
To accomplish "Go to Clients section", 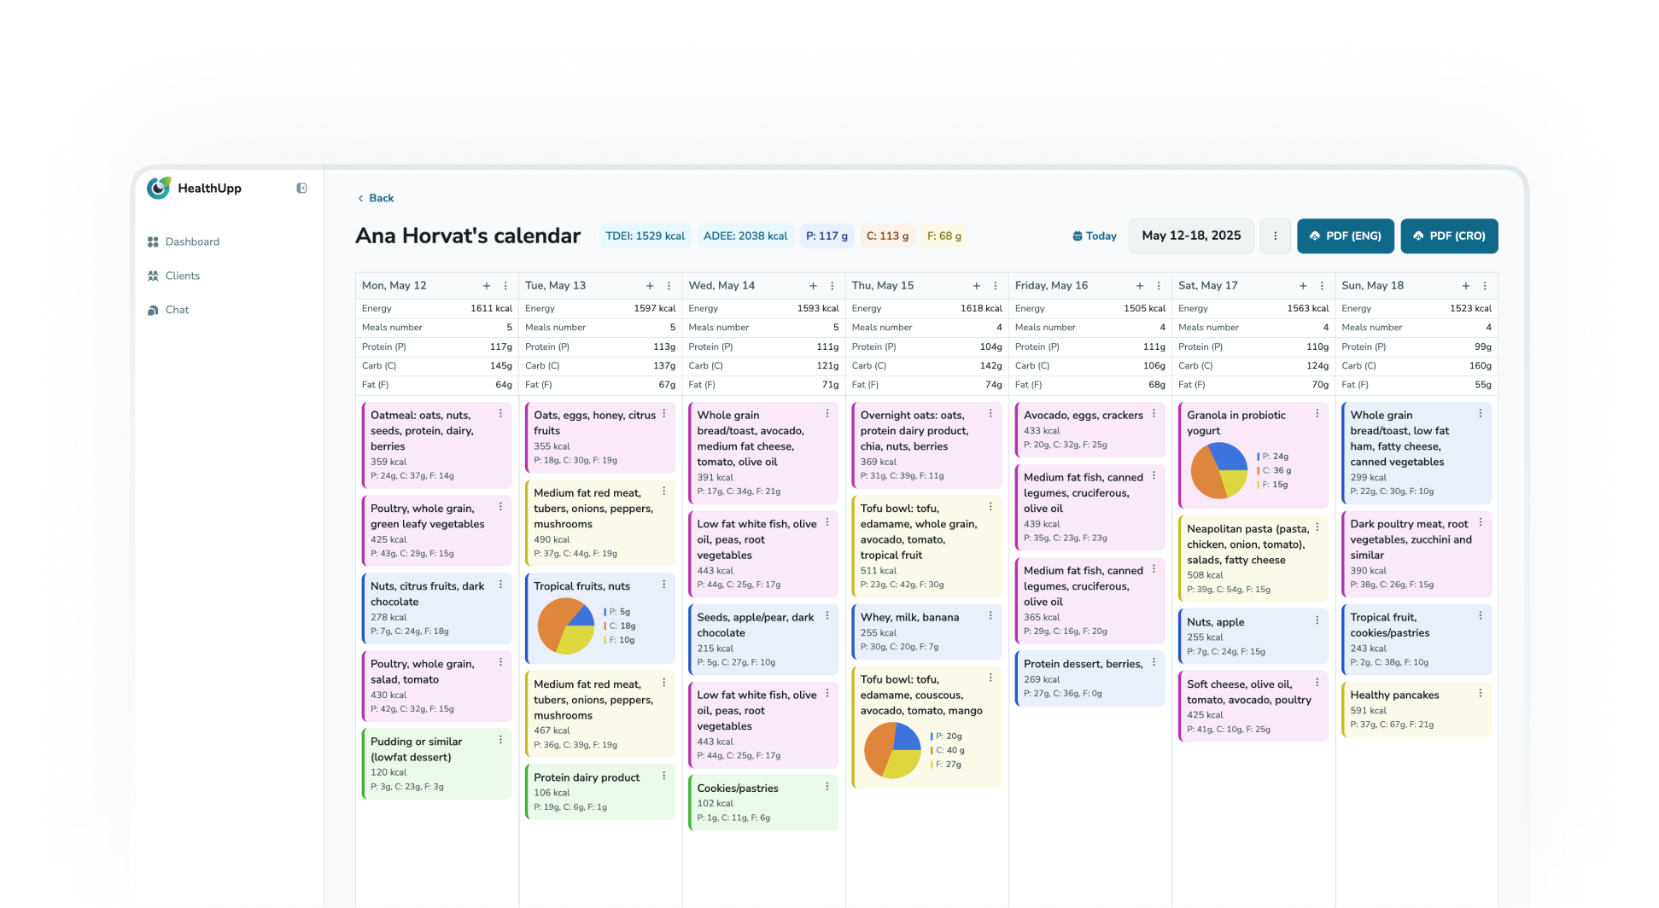I will click(x=182, y=276).
